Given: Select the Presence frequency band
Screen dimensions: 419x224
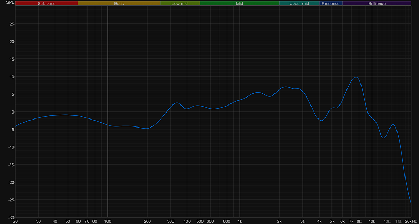Looking at the screenshot, I should tap(331, 3).
